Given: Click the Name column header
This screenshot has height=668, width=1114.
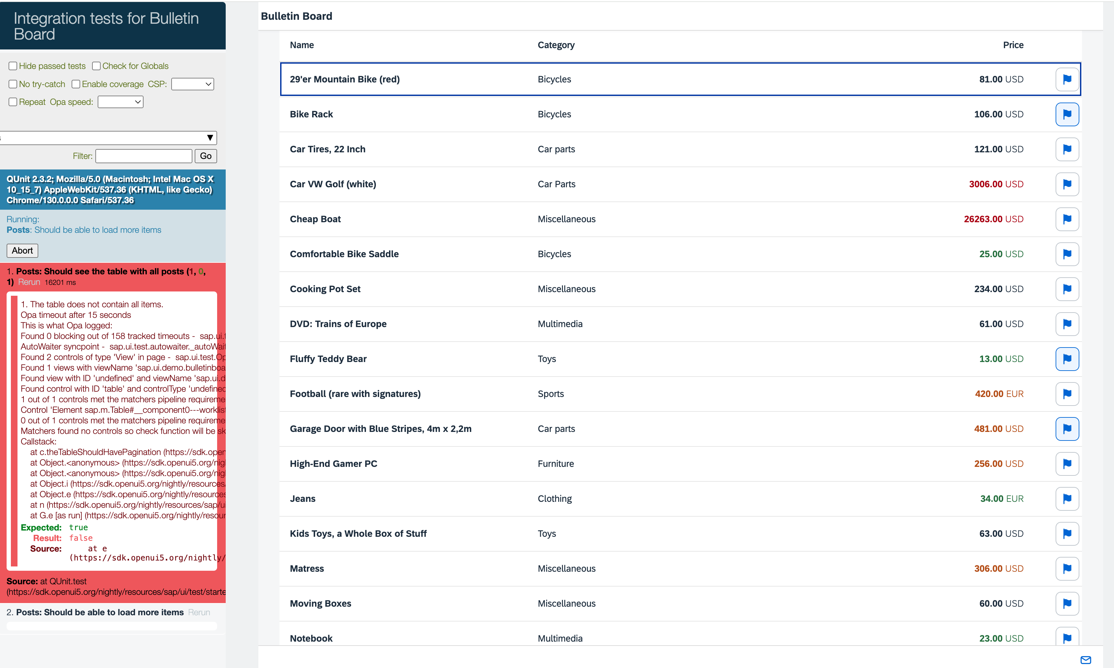Looking at the screenshot, I should click(302, 45).
